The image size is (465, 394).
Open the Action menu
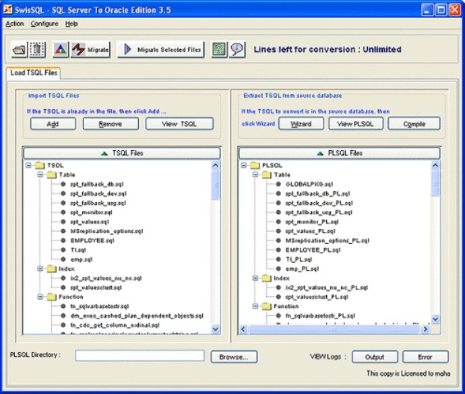point(15,24)
